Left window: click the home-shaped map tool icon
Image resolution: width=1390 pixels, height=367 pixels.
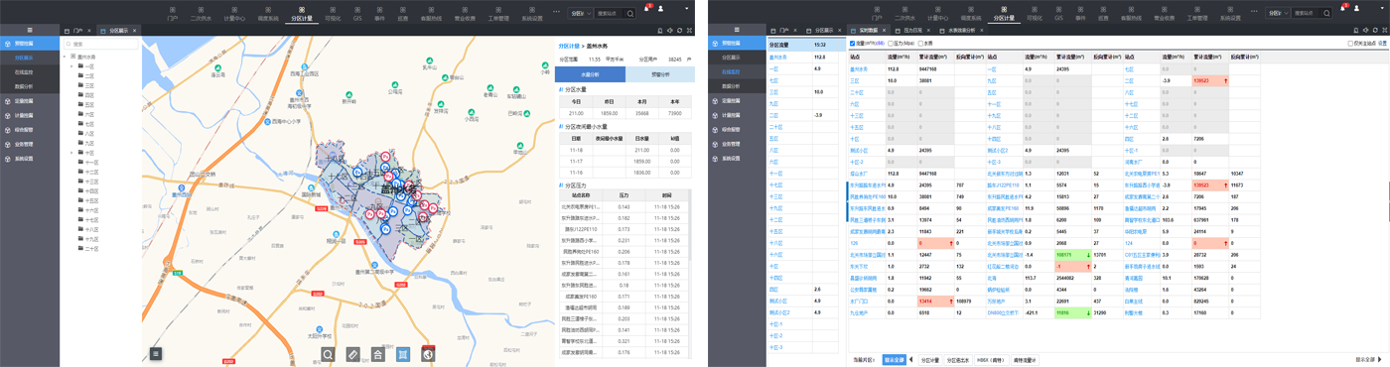click(x=377, y=353)
